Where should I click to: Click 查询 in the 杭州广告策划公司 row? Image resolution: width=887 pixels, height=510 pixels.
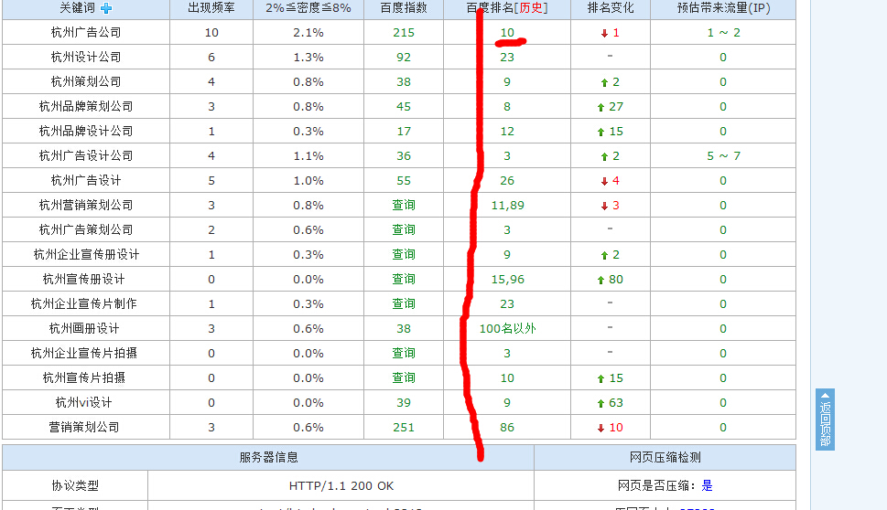(x=404, y=230)
